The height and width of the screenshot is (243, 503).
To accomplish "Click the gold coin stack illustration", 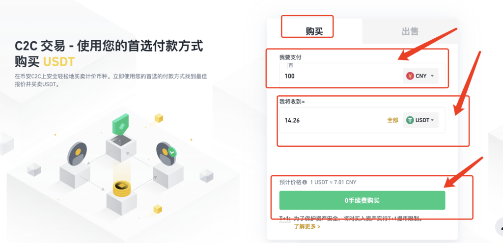I will coord(122,189).
